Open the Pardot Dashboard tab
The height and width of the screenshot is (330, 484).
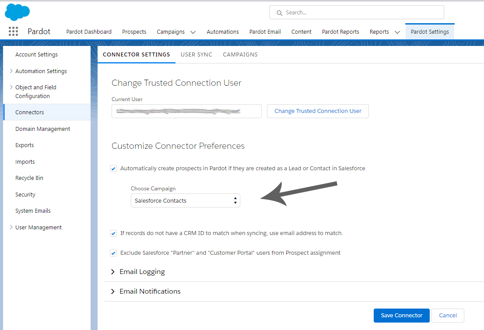point(89,32)
